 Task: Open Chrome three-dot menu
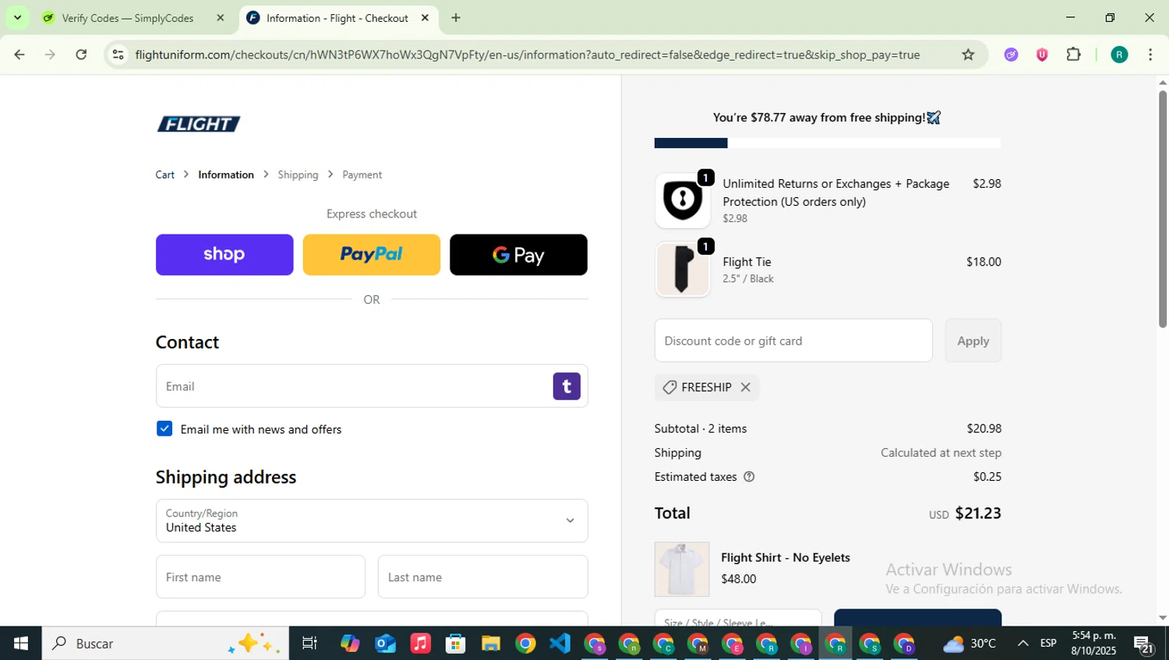tap(1150, 55)
